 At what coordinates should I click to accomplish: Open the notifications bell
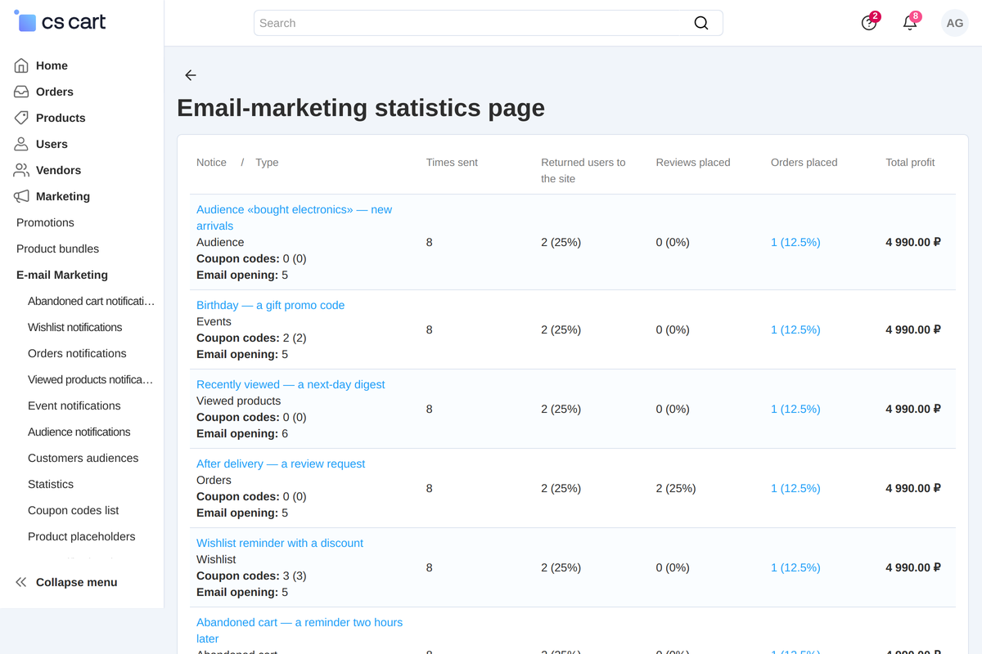[x=910, y=23]
